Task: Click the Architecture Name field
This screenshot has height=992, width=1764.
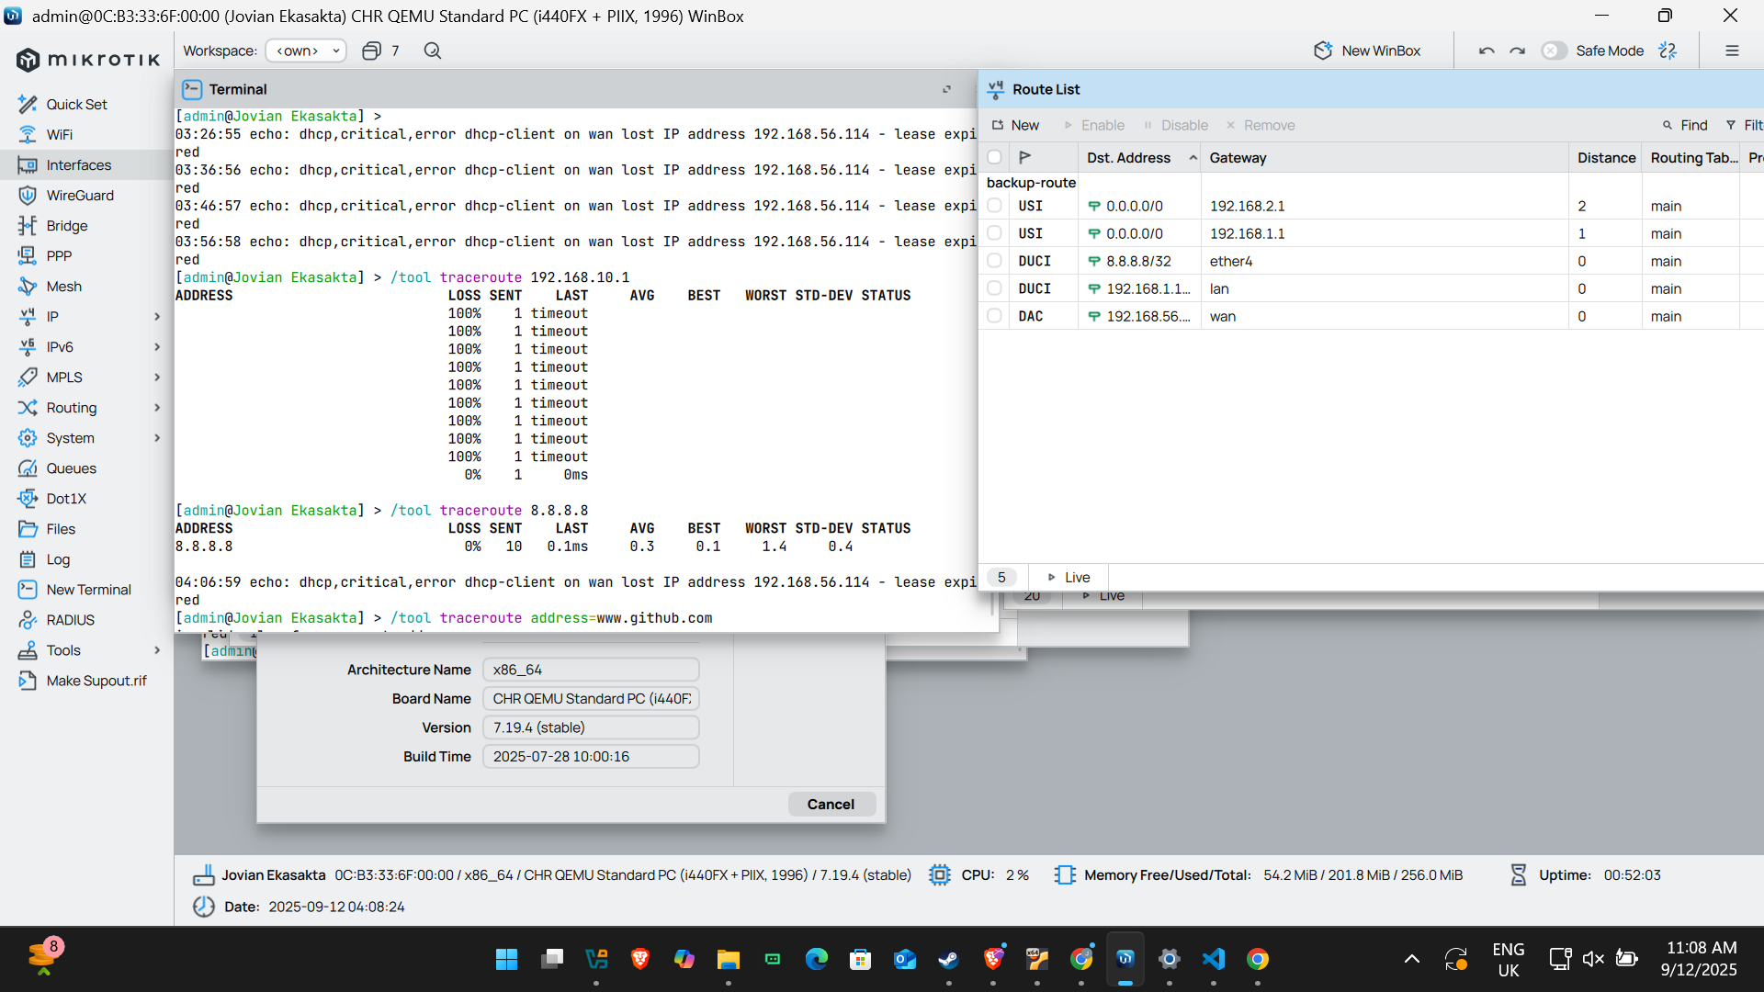Action: tap(591, 670)
